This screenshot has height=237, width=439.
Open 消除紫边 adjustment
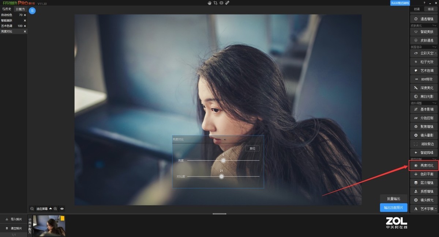(x=424, y=144)
